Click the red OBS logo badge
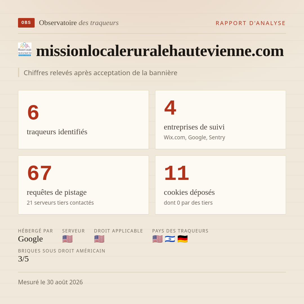304x304 pixels. 26,23
